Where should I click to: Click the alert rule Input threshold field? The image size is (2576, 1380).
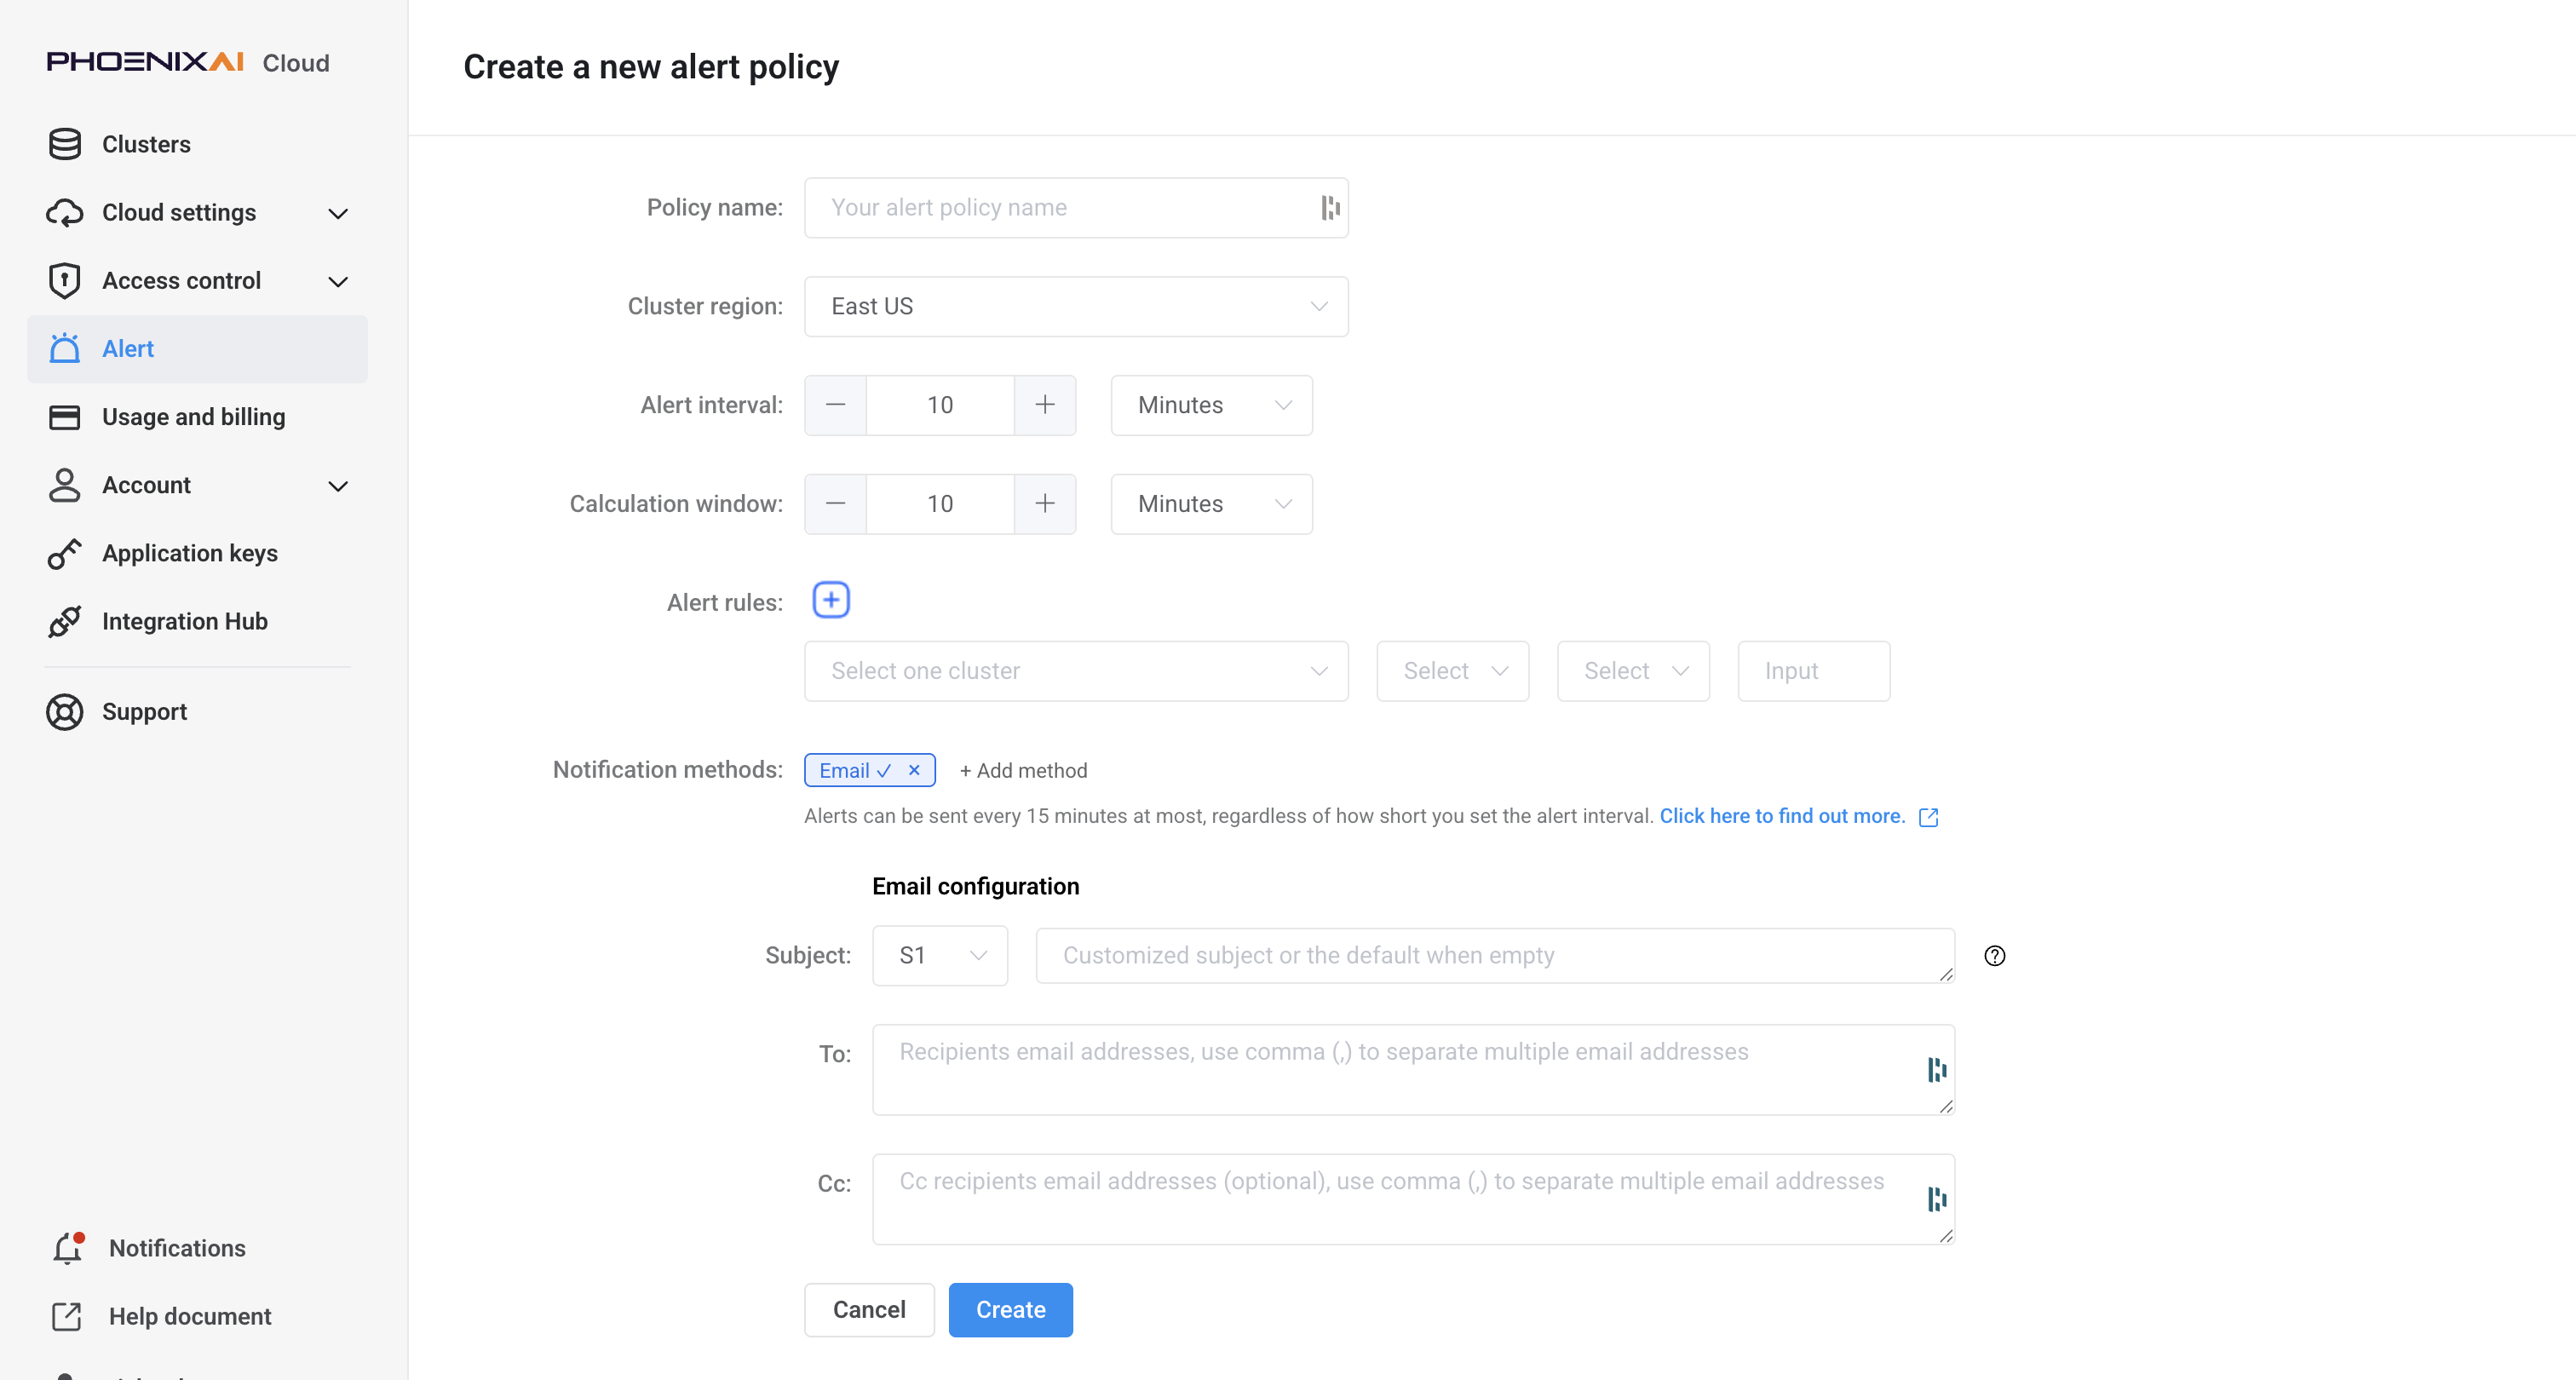(x=1813, y=670)
